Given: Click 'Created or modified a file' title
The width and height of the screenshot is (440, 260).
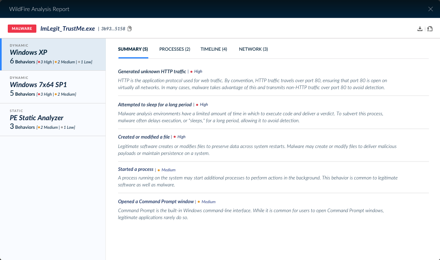Looking at the screenshot, I should (144, 137).
